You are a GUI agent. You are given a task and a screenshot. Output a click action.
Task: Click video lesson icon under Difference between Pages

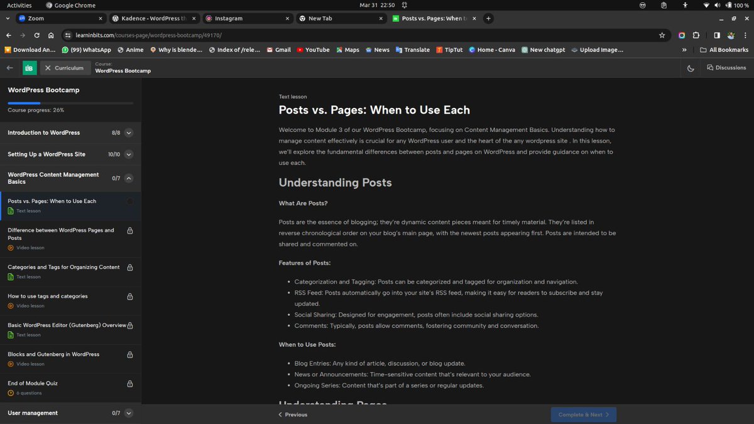(x=11, y=248)
